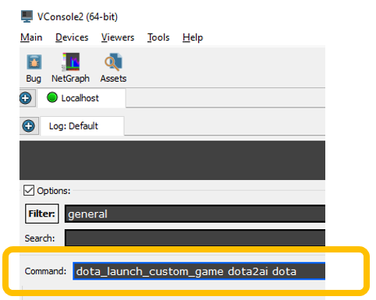Click the VConsole2 application icon in title bar

tap(27, 16)
